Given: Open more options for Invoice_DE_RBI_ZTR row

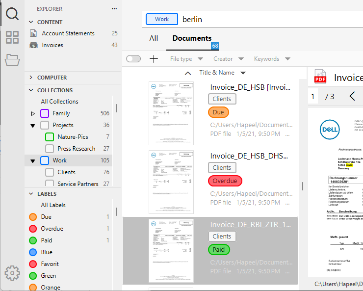Looking at the screenshot, I should click(x=287, y=272).
